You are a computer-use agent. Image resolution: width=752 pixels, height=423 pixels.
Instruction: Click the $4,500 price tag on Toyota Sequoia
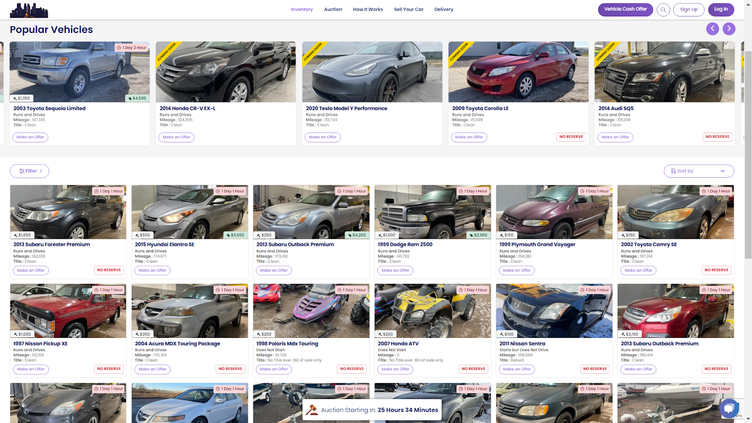(137, 98)
